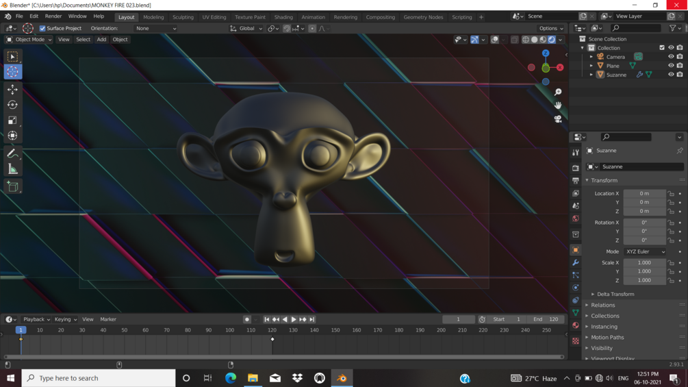Jump to the last frame
This screenshot has height=387, width=688.
(312, 319)
